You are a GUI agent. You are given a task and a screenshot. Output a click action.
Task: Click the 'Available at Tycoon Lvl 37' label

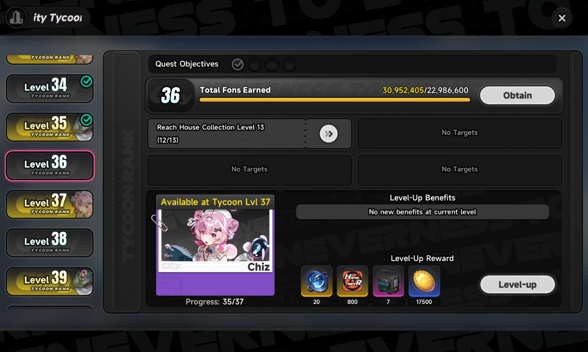[x=215, y=202]
